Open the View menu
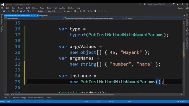This screenshot has height=106, width=189. click(x=13, y=8)
